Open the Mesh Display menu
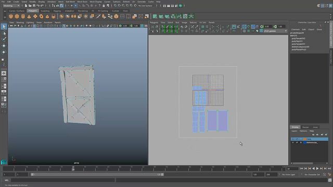 96,2
